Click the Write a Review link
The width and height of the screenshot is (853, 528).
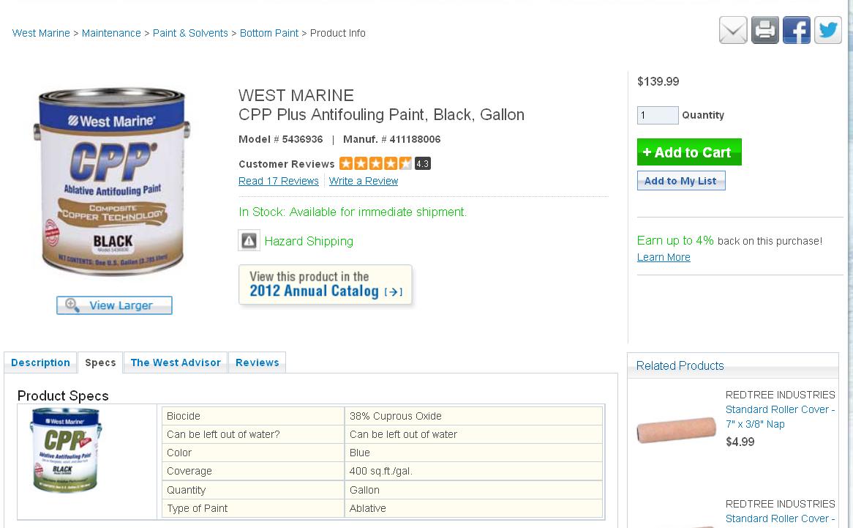364,181
